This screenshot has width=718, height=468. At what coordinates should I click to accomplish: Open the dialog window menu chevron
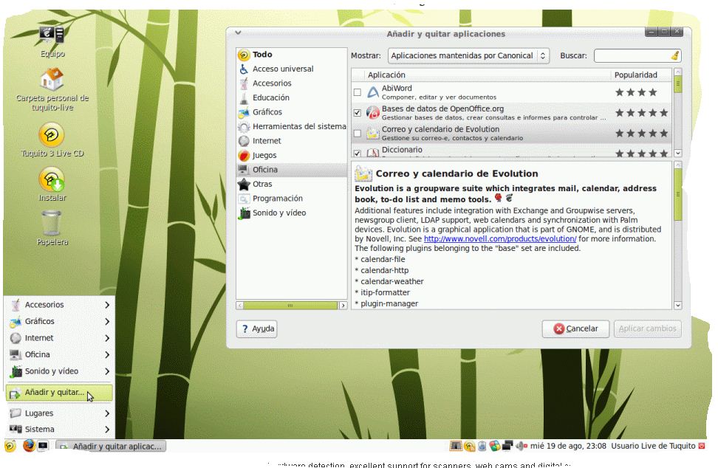(238, 33)
